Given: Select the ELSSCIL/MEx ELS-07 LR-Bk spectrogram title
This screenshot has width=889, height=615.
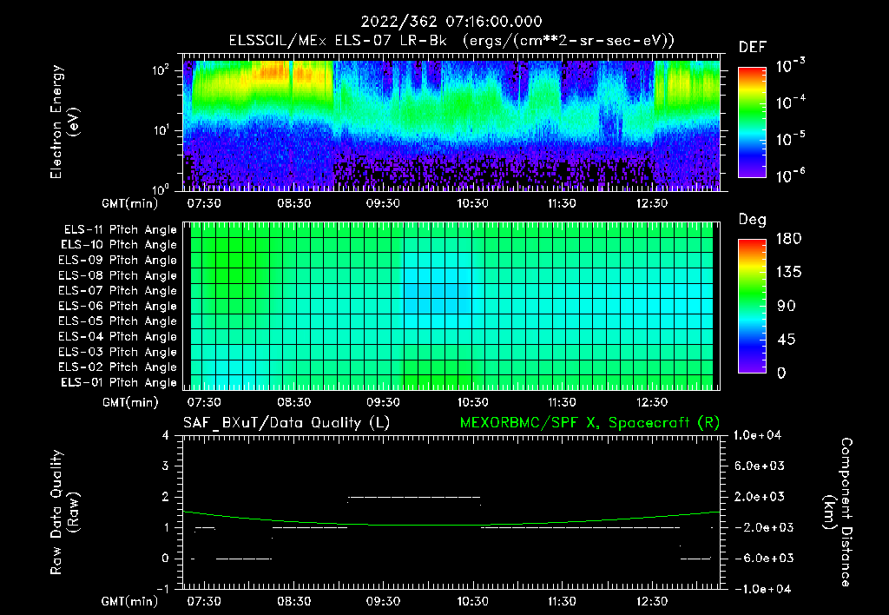Looking at the screenshot, I should coord(451,40).
